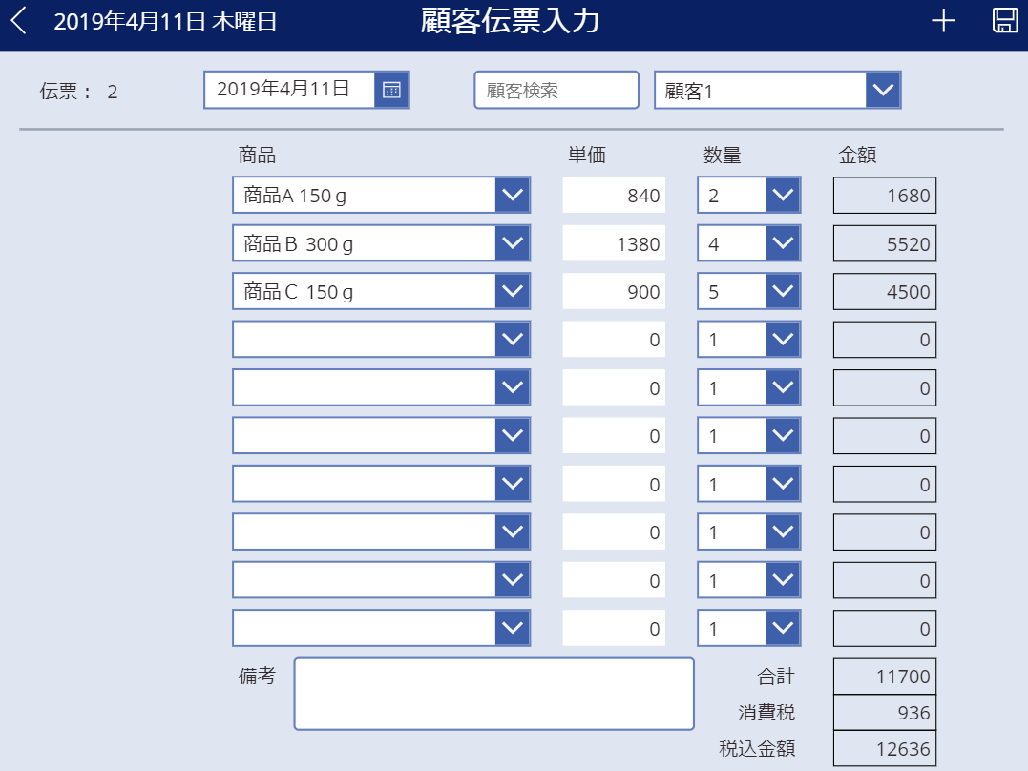Image resolution: width=1028 pixels, height=771 pixels.
Task: Click the 金額 field showing 1680
Action: (x=884, y=195)
